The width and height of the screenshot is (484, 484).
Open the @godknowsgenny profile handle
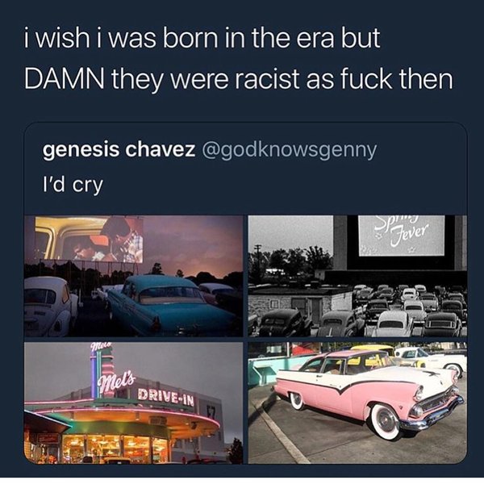pyautogui.click(x=289, y=151)
